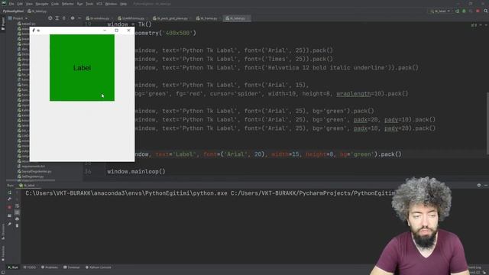Click the expand all icon in Project panel
The height and width of the screenshot is (275, 489).
[57, 18]
